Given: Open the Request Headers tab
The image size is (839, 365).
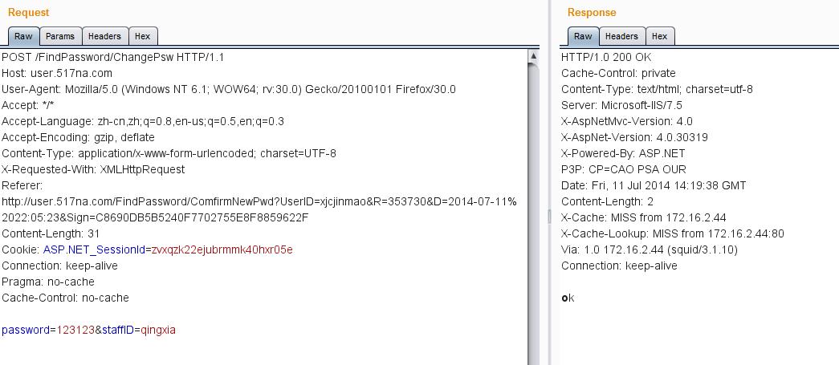Looking at the screenshot, I should tap(104, 36).
